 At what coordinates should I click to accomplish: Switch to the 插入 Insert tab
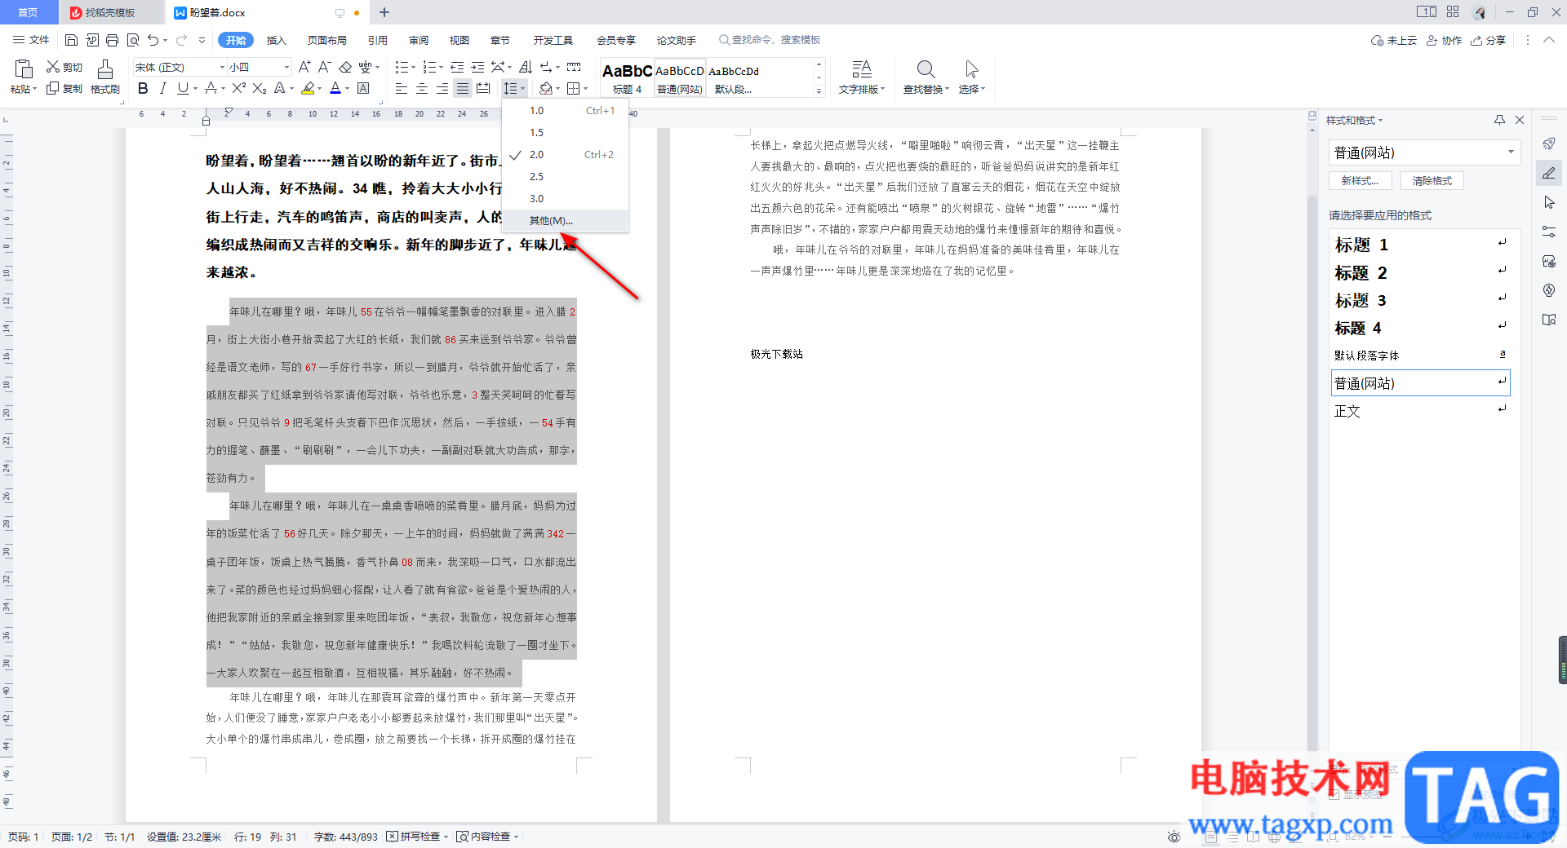coord(277,40)
